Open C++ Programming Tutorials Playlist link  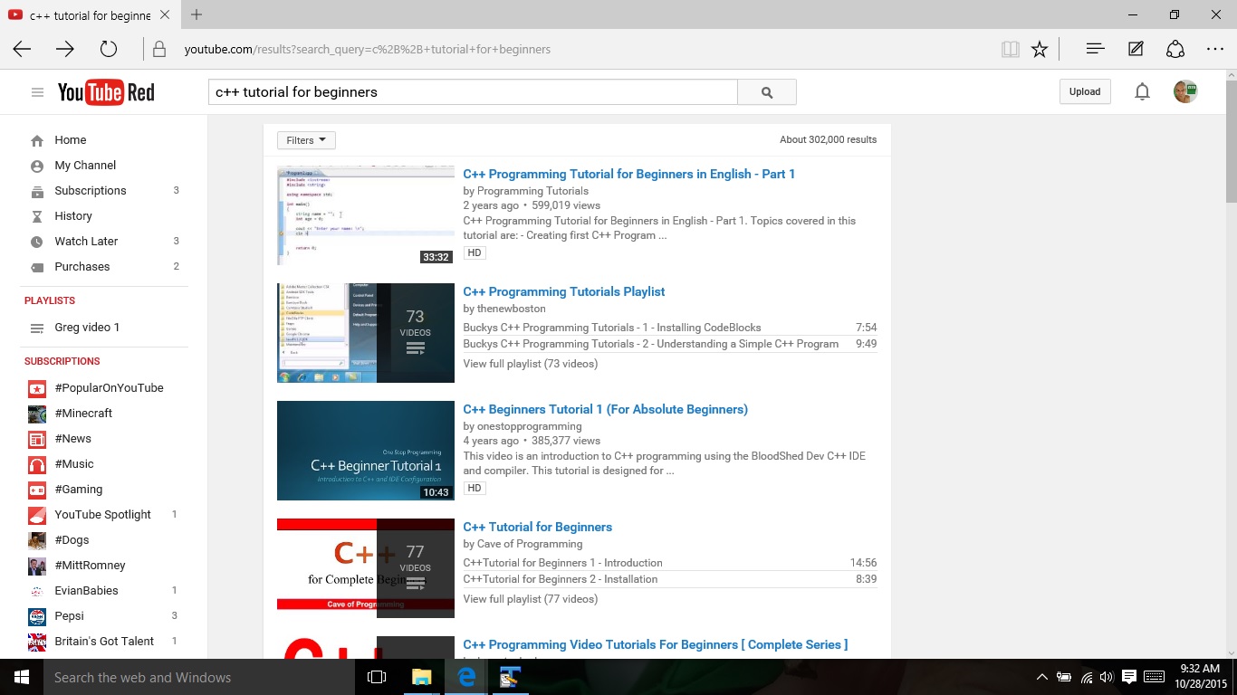click(x=563, y=291)
